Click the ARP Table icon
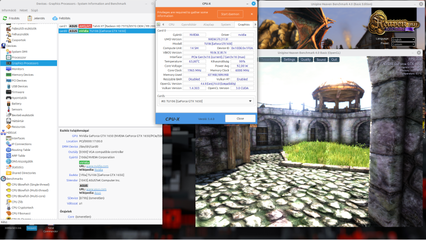The height and width of the screenshot is (240, 426). [x=9, y=155]
